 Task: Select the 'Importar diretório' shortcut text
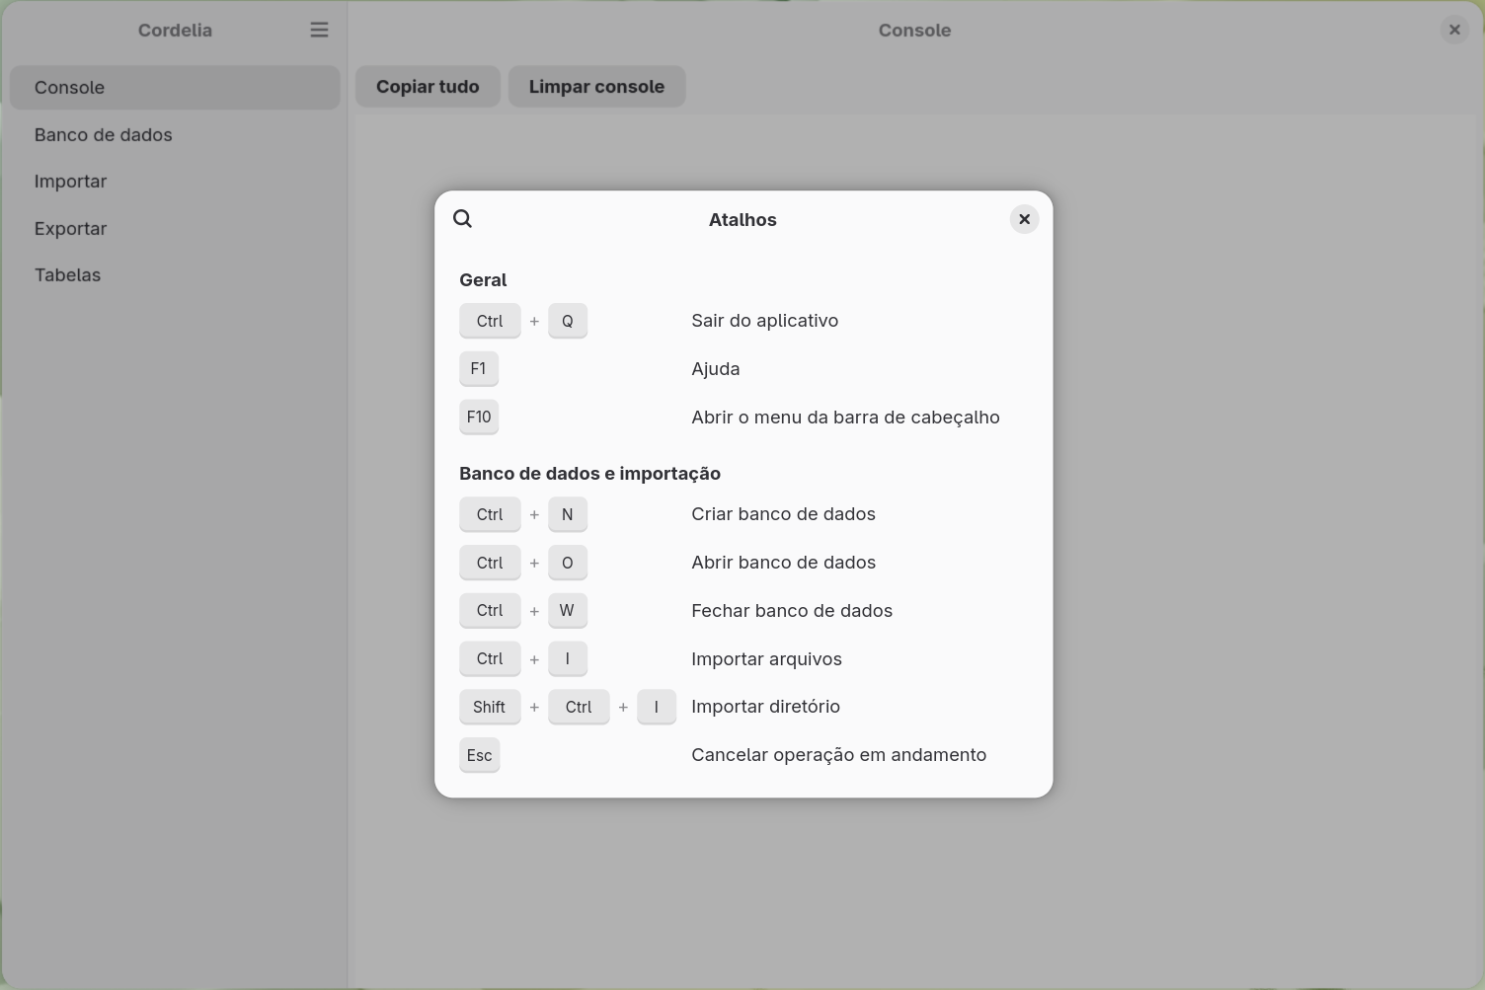point(766,707)
